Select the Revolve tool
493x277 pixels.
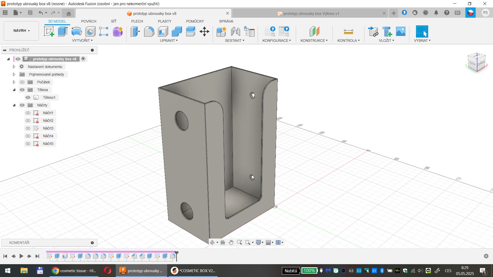coord(77,32)
